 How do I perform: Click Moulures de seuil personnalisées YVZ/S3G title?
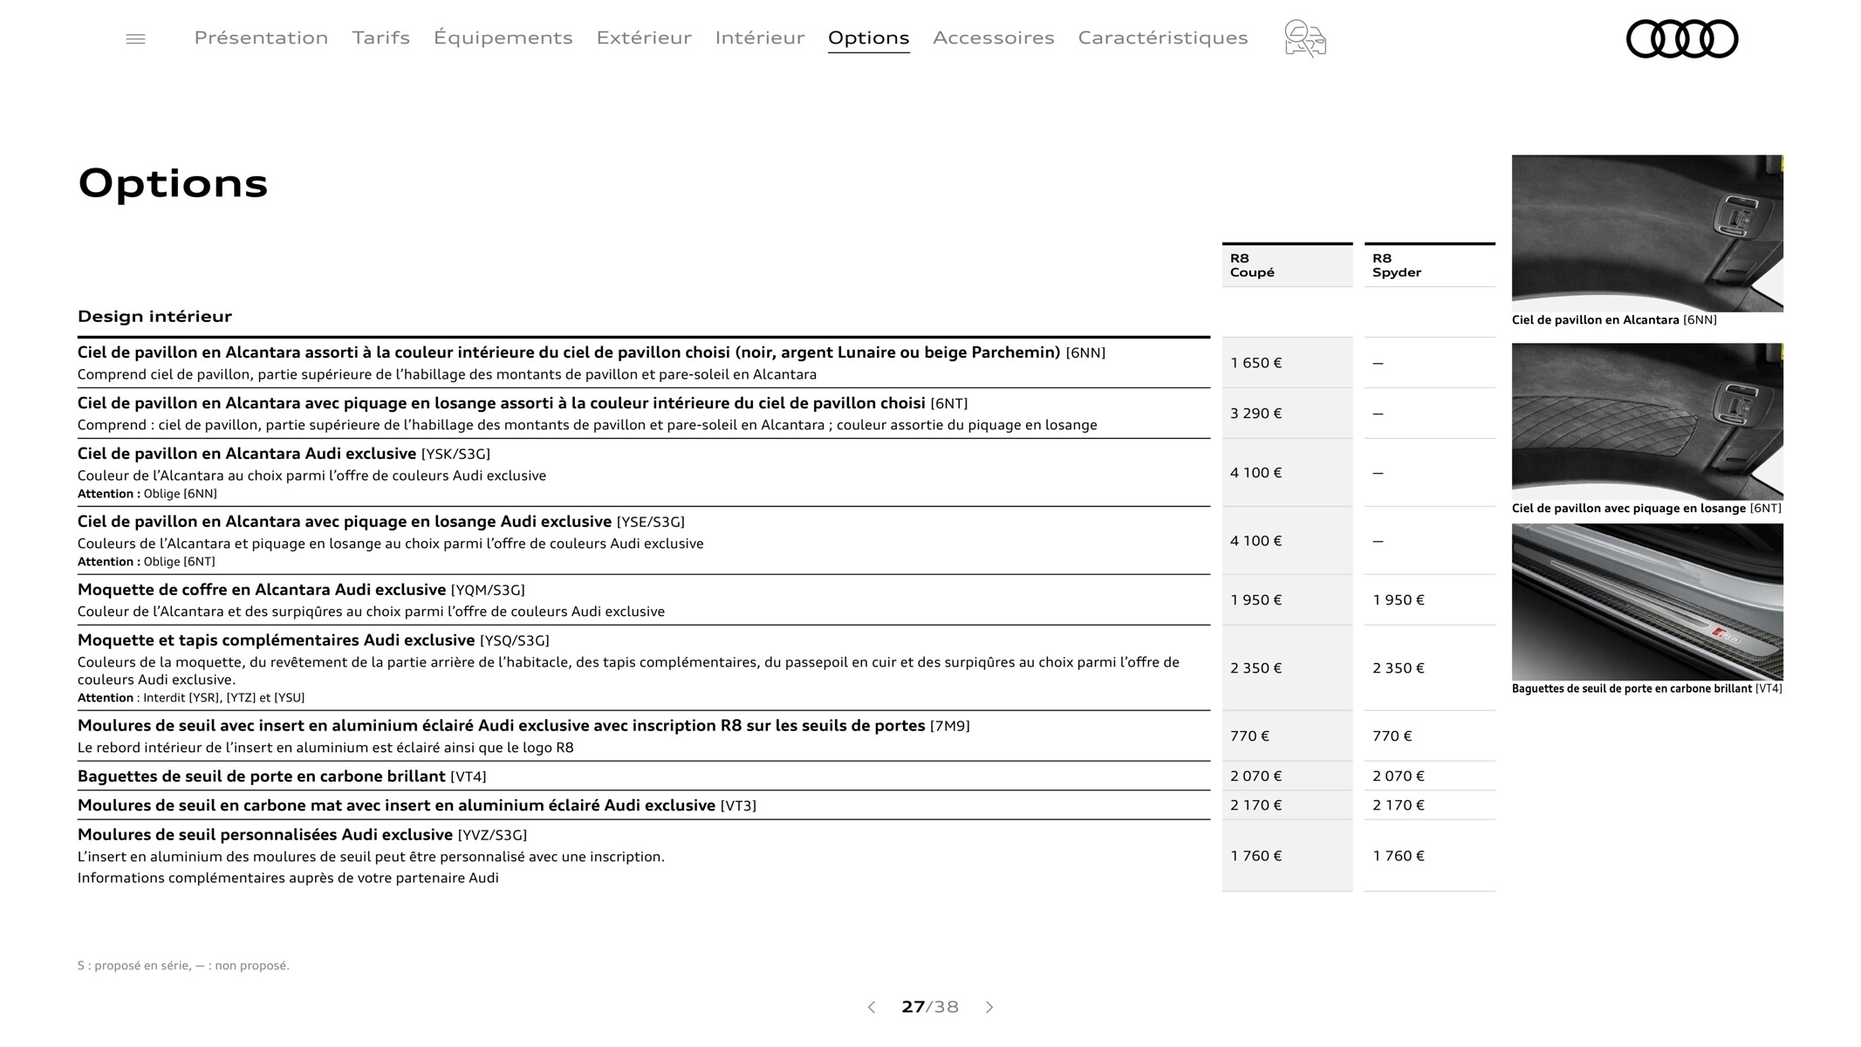(302, 835)
